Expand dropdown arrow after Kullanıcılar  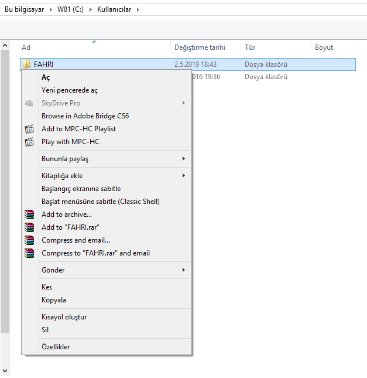138,9
